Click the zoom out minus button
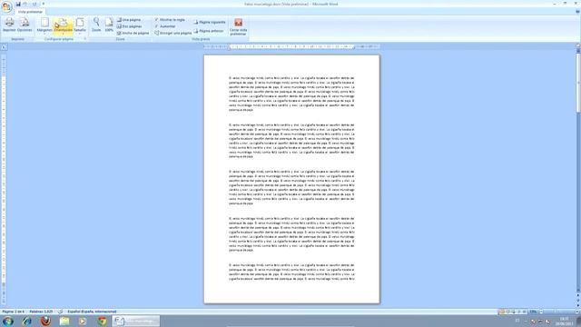This screenshot has width=581, height=327. [x=541, y=312]
